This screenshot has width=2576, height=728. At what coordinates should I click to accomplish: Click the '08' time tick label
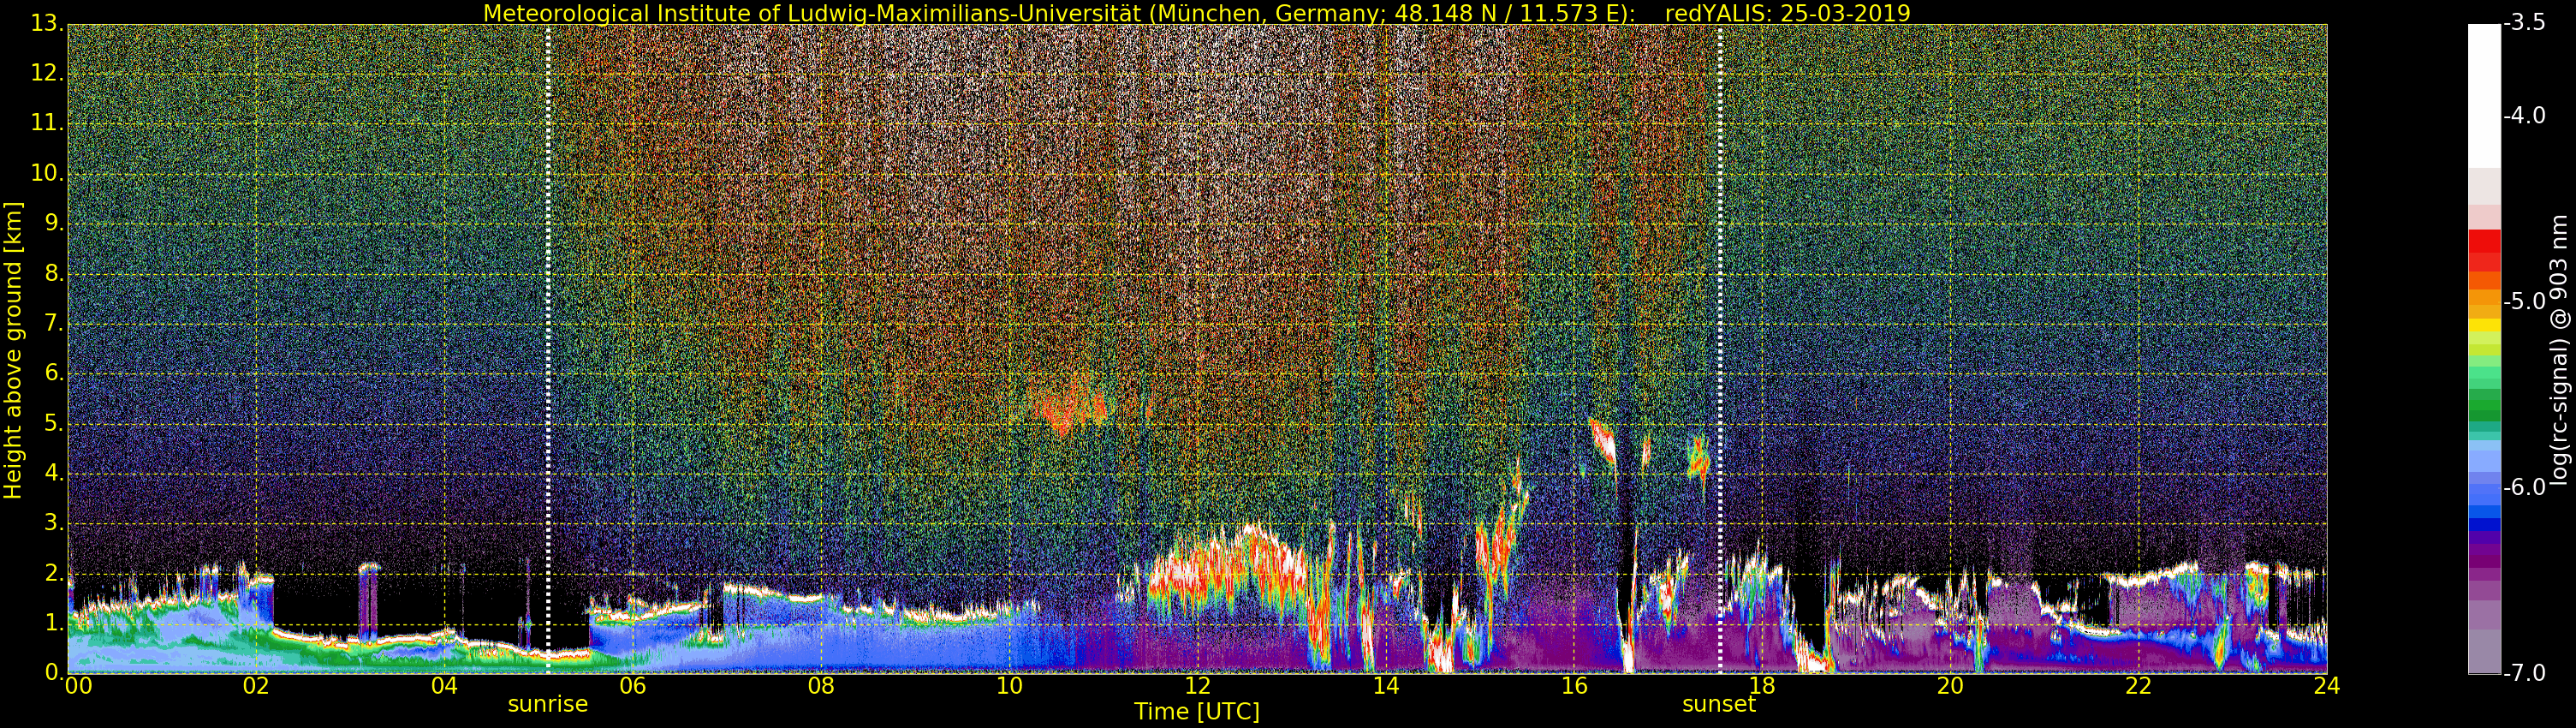click(820, 685)
